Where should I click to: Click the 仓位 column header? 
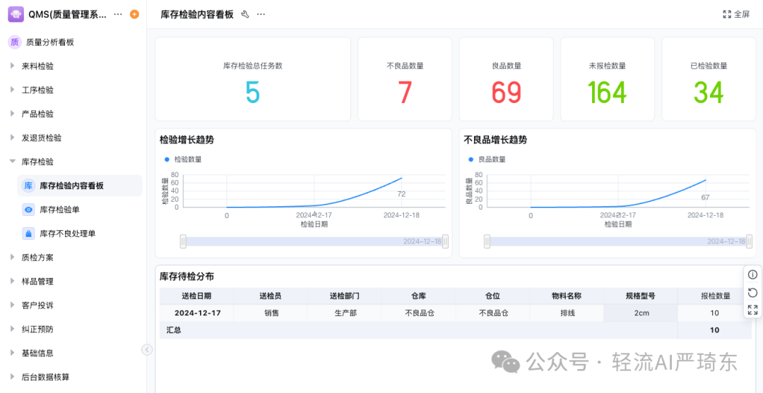[x=493, y=296]
